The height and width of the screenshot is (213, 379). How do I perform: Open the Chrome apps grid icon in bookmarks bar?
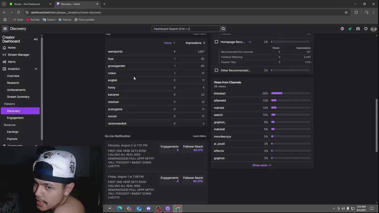5,20
